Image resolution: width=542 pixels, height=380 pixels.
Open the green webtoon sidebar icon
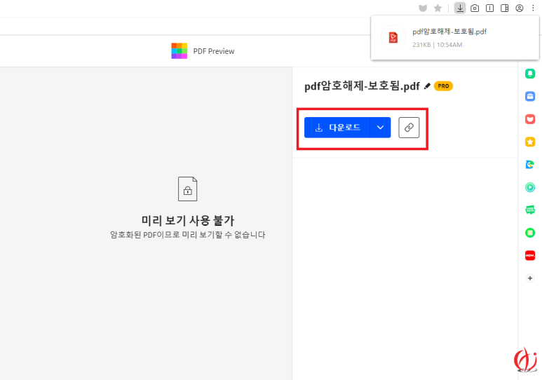coord(530,210)
